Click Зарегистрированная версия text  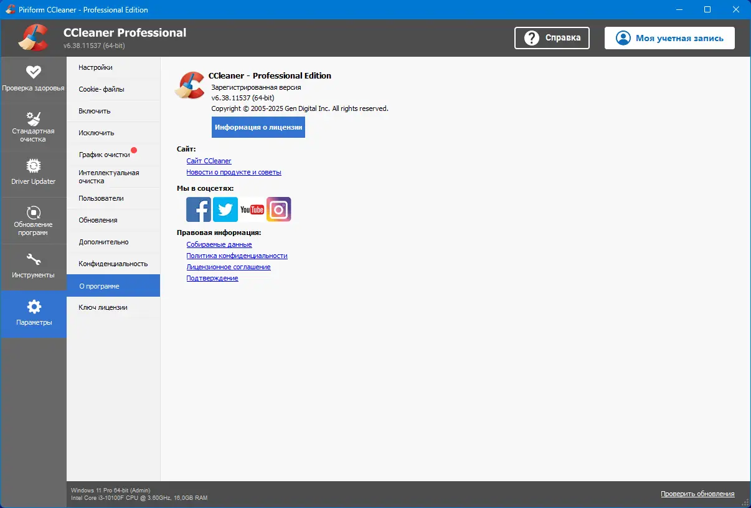coord(256,87)
